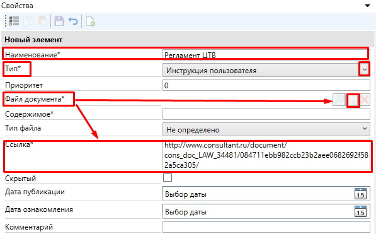Click the Дата публикации label
This screenshot has width=376, height=234.
(35, 192)
